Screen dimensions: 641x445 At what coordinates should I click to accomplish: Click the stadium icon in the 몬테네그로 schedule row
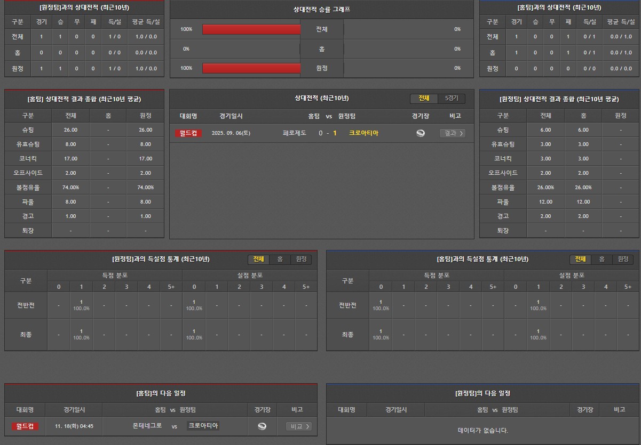coord(262,426)
